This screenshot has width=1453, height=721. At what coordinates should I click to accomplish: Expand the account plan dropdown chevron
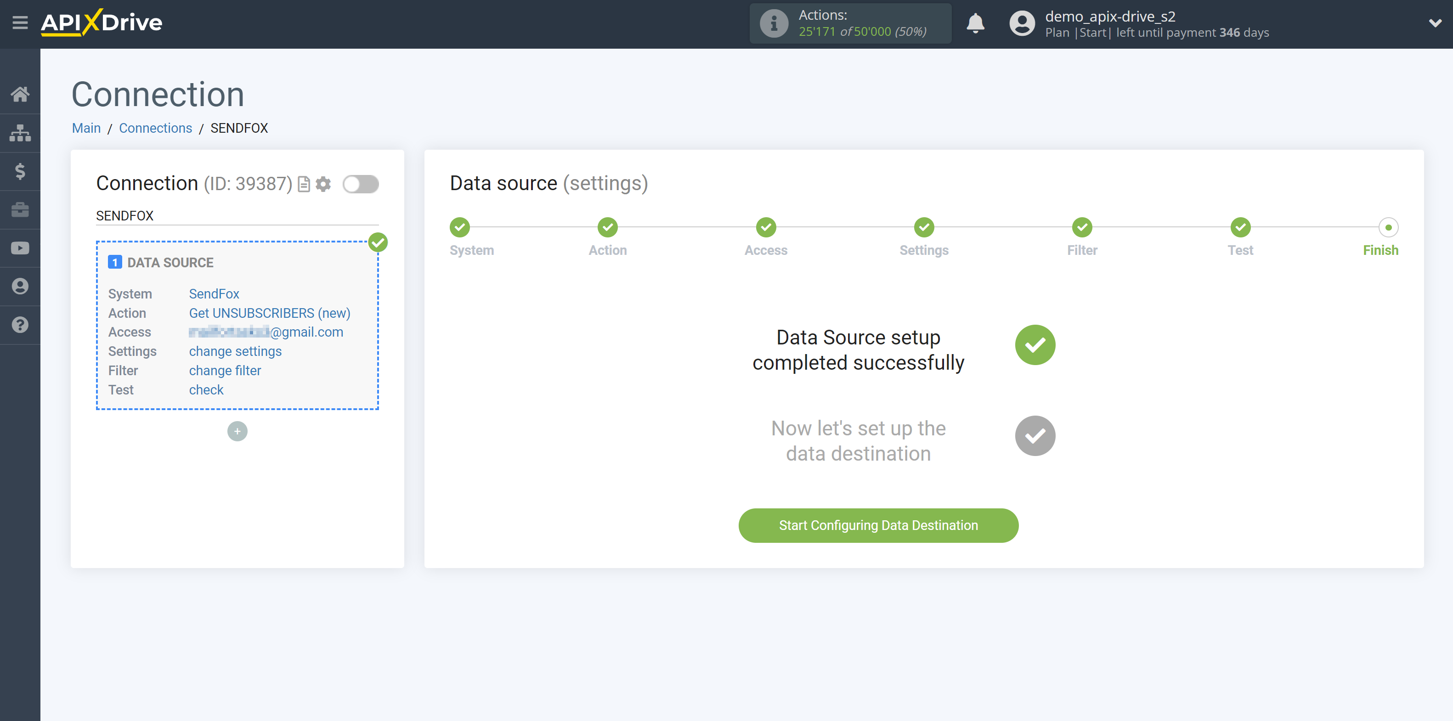coord(1430,24)
